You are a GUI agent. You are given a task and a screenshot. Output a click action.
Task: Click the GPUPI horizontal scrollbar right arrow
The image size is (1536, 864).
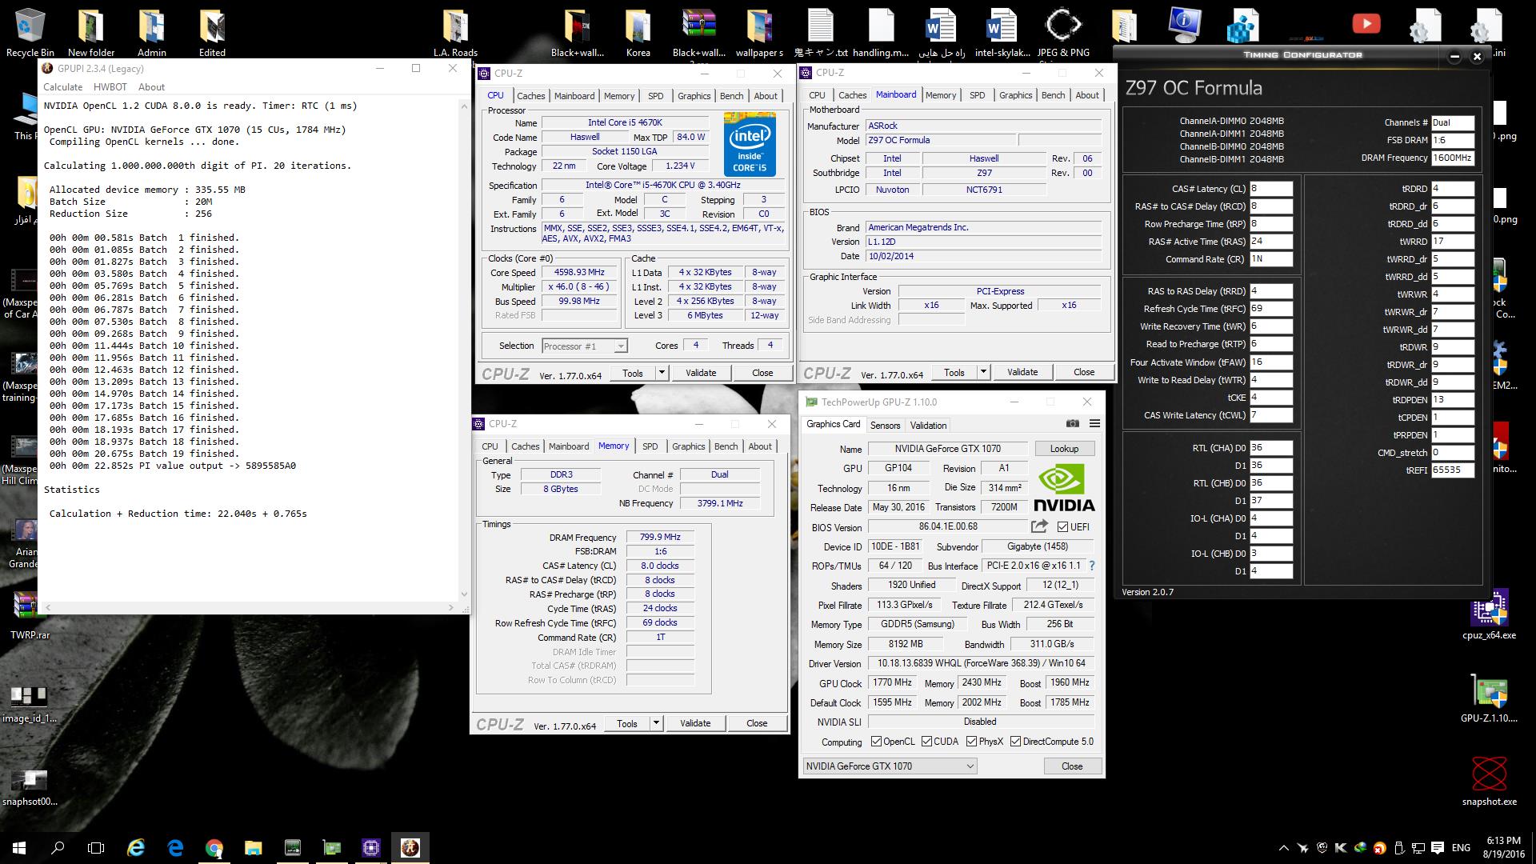point(453,607)
